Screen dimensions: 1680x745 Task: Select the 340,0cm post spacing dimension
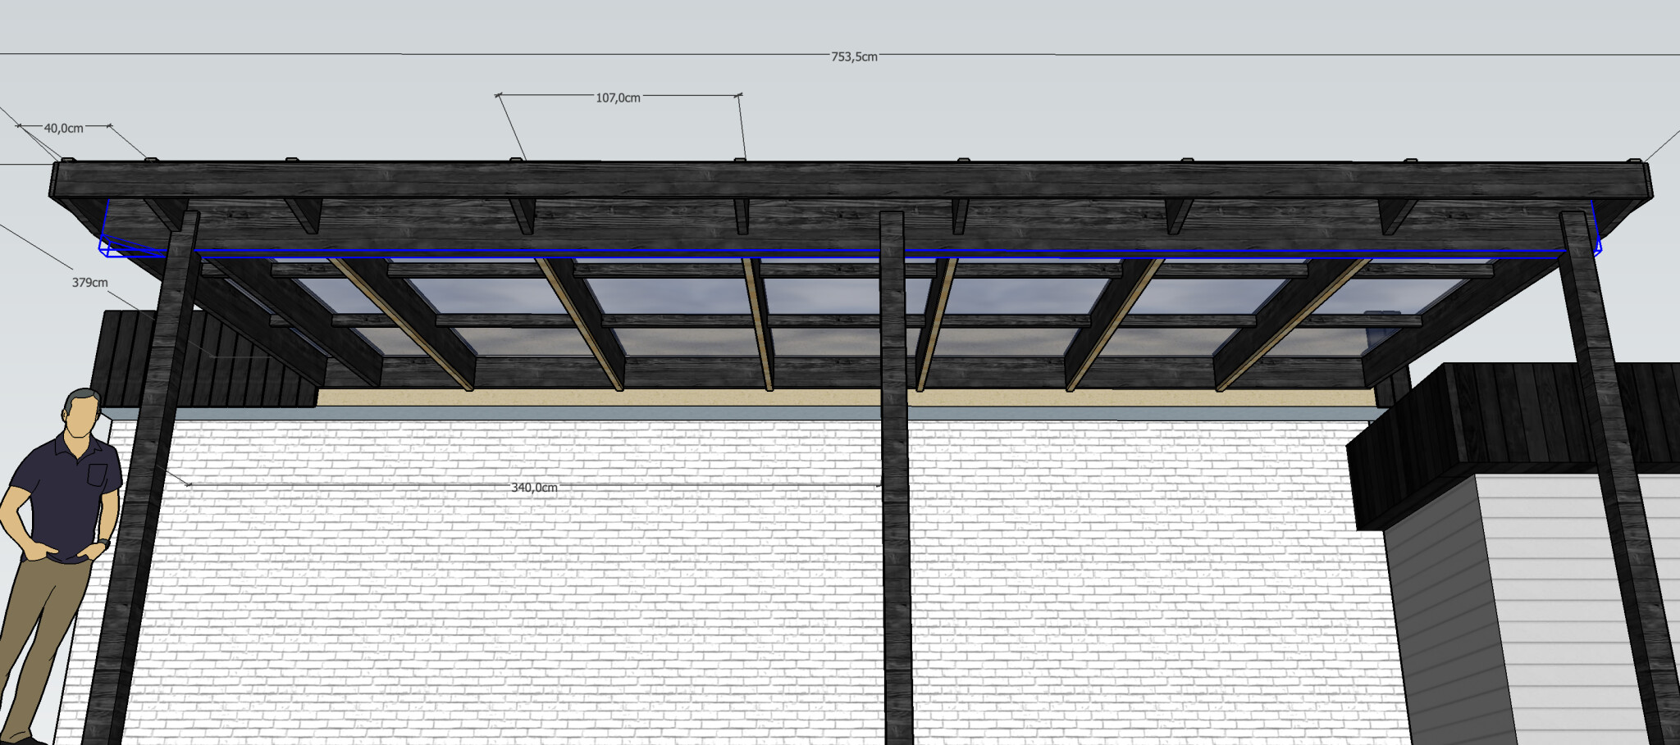click(x=534, y=487)
